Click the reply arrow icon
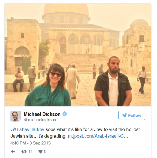The image size is (157, 158). tap(13, 152)
